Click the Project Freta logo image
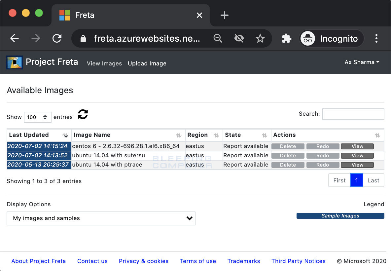Image resolution: width=391 pixels, height=271 pixels. 15,62
